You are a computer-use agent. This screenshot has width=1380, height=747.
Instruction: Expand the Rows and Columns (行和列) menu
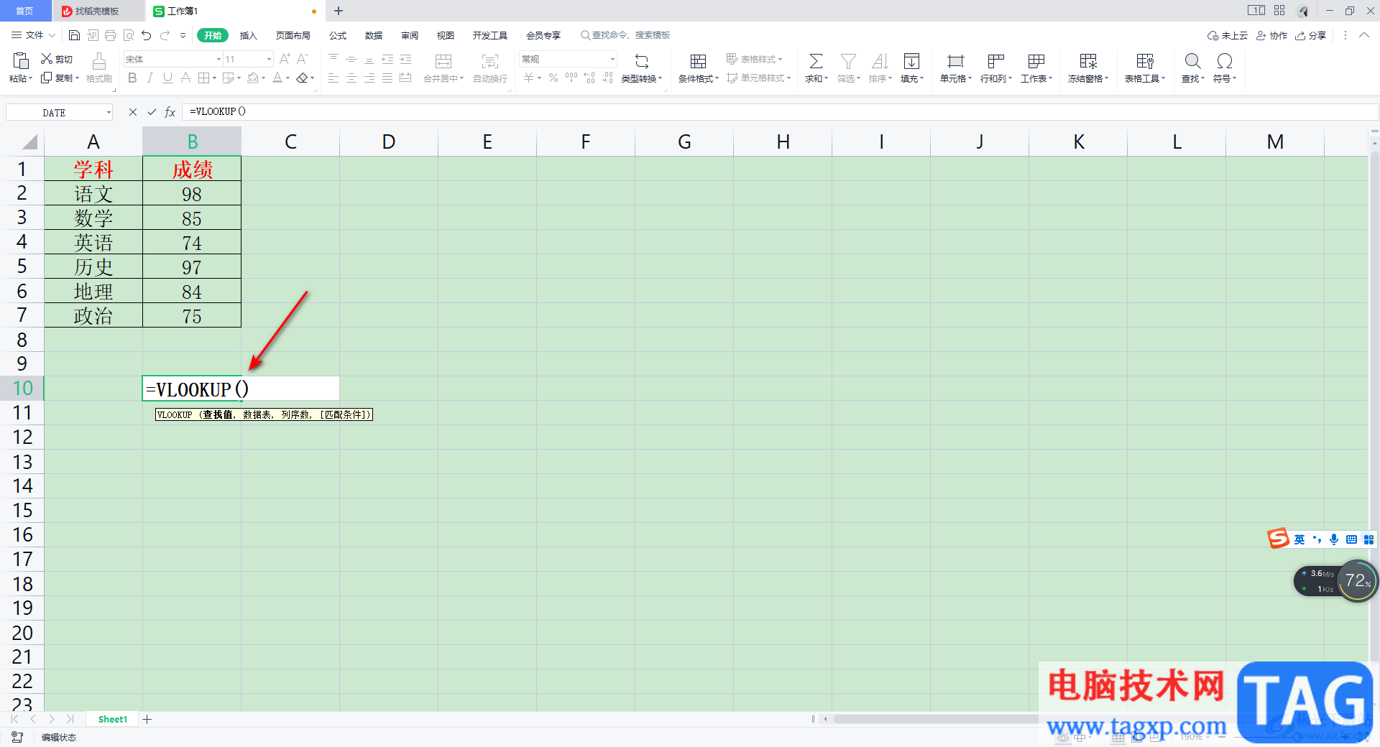coord(996,78)
